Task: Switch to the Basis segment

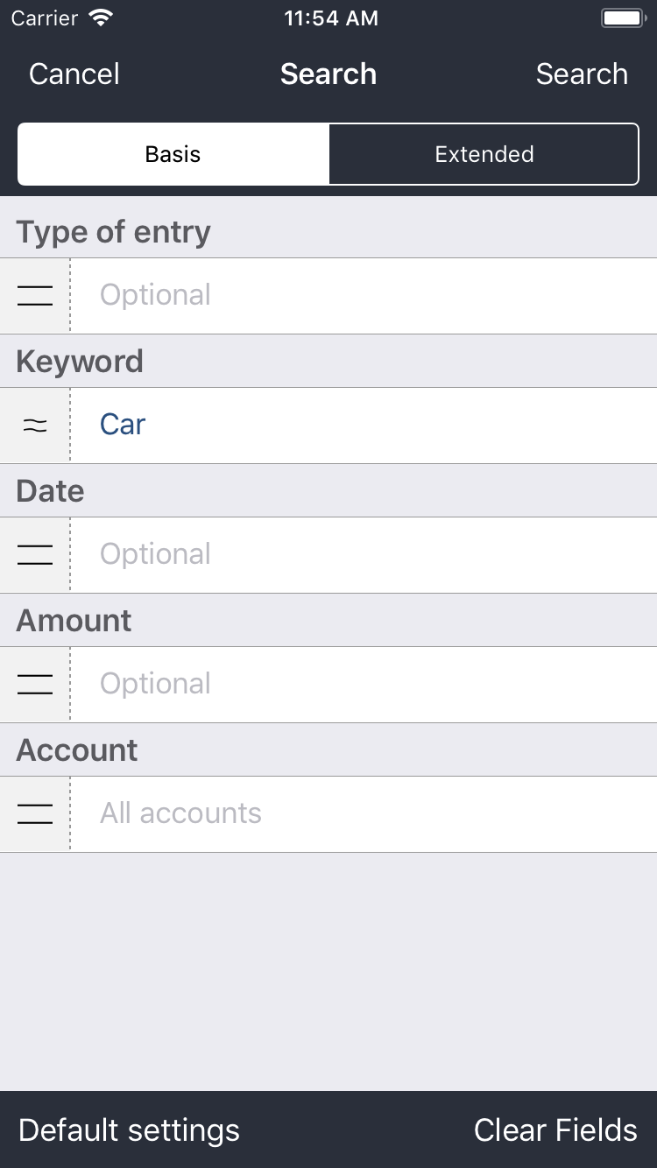Action: [x=173, y=154]
